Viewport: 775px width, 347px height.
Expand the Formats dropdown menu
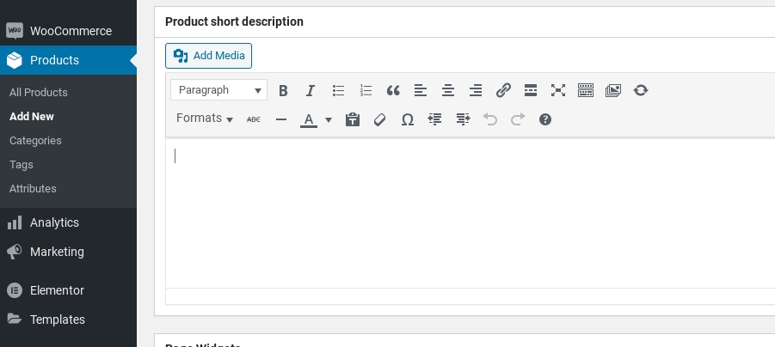[205, 119]
